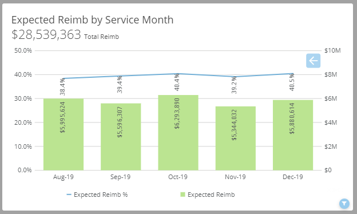The height and width of the screenshot is (214, 357).
Task: Click the $8M right axis label
Action: [331, 75]
